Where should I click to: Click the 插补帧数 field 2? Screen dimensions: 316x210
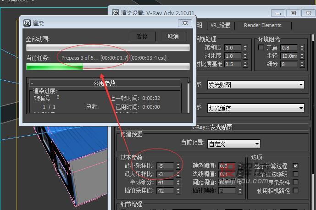coord(227,191)
